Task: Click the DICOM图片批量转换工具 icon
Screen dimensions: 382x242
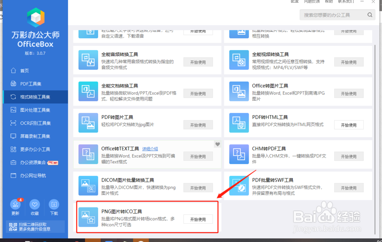Action: (88, 186)
